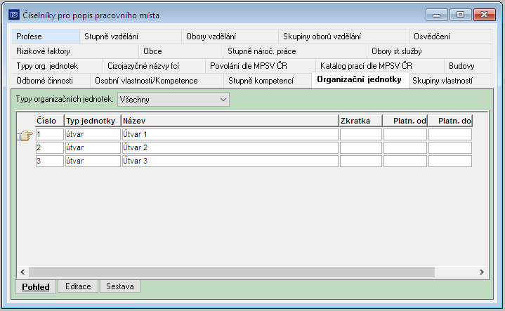Switch to Typy org. jednotek tab
This screenshot has width=505, height=311.
point(58,66)
